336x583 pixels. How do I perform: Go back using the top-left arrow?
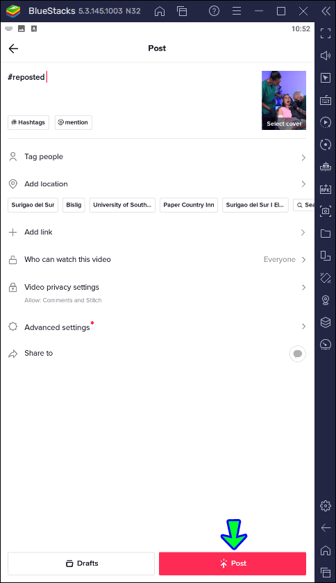point(13,49)
